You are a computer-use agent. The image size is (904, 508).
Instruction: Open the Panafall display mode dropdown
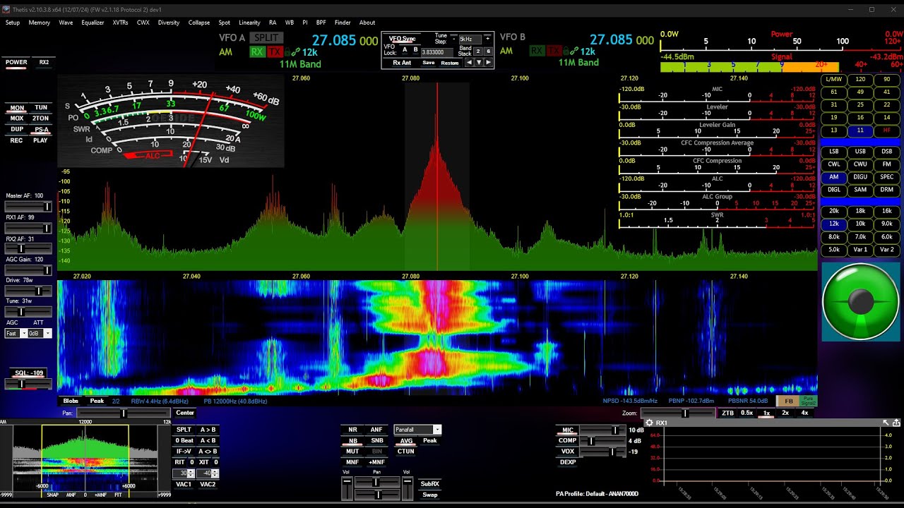click(x=417, y=430)
